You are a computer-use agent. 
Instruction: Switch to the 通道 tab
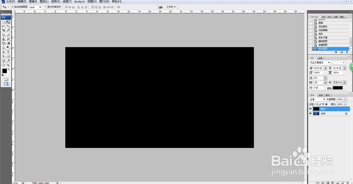(x=321, y=95)
